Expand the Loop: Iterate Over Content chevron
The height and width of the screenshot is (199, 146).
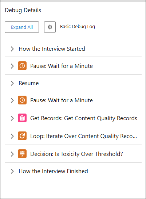tap(12, 136)
